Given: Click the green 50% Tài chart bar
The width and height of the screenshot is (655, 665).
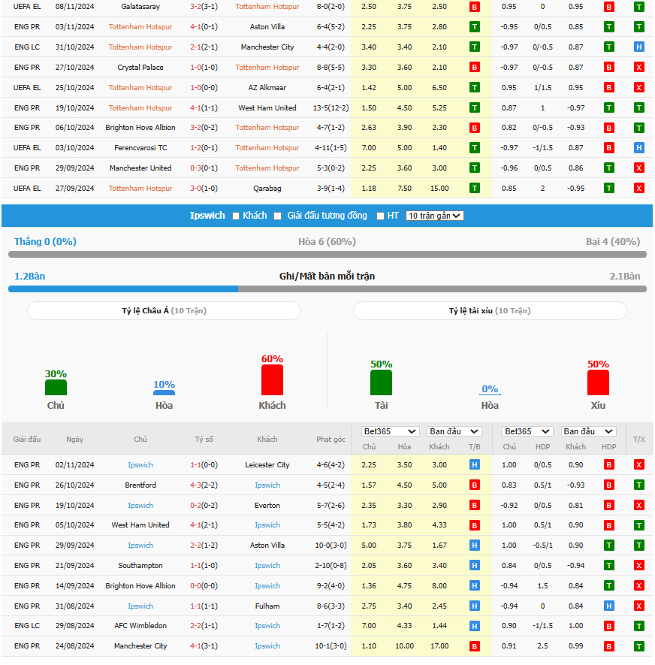Looking at the screenshot, I should pyautogui.click(x=381, y=382).
